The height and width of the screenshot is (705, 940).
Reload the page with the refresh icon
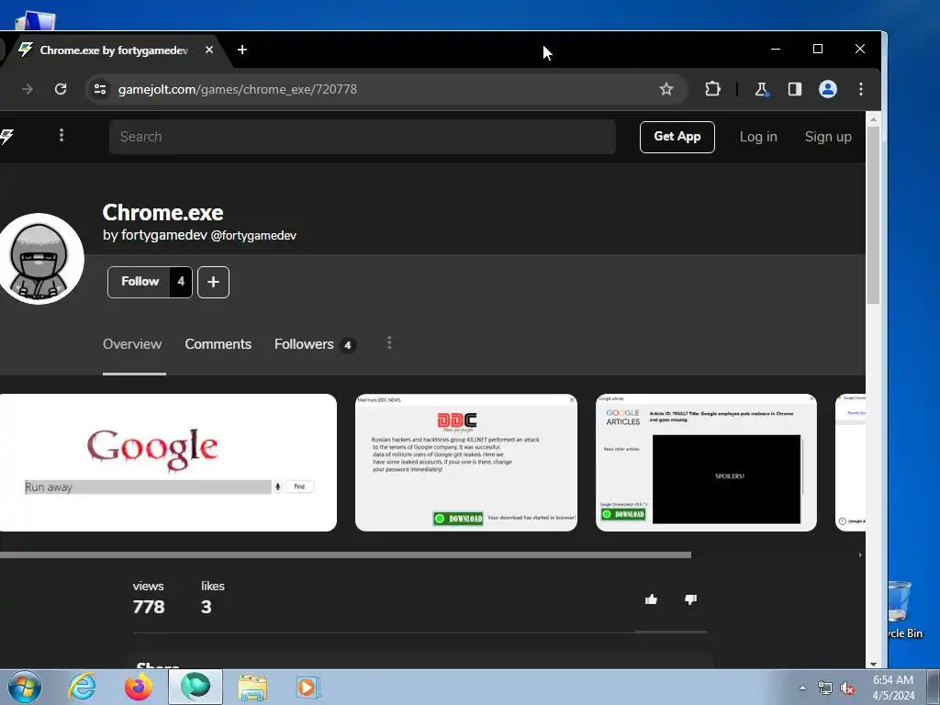61,89
